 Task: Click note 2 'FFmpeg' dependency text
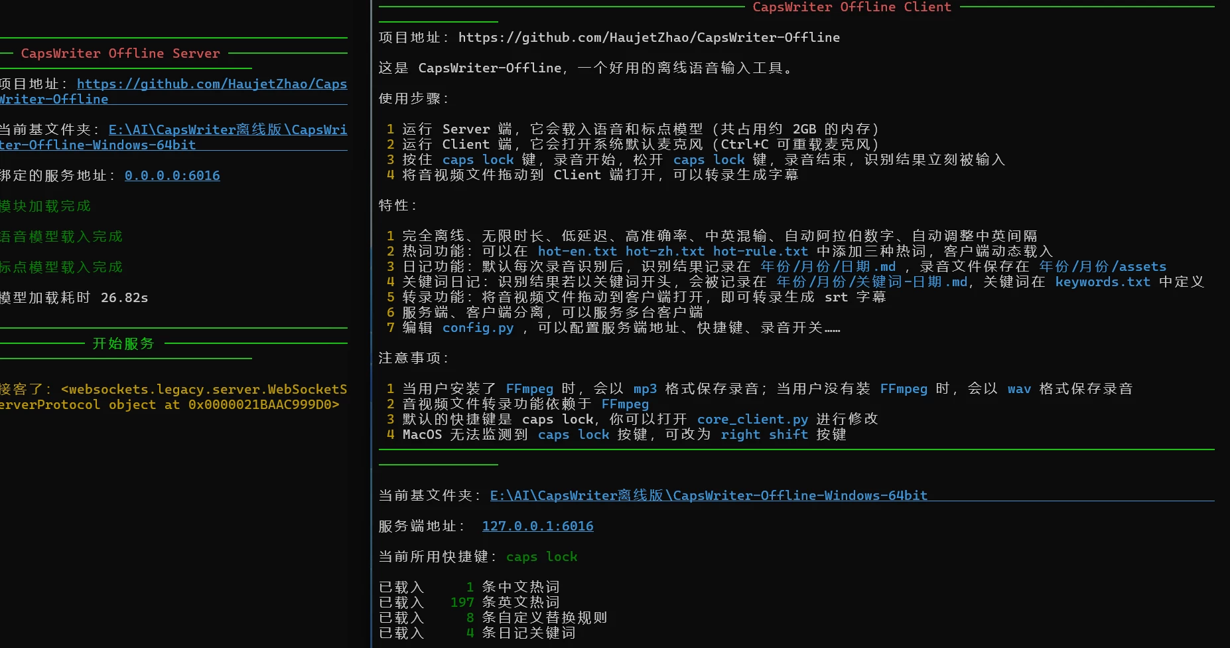tap(625, 404)
